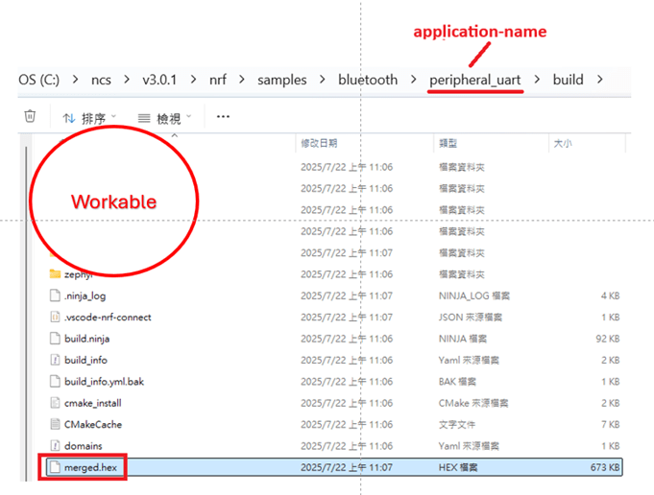Sort by 修改日期 column header
The image size is (654, 495).
pyautogui.click(x=320, y=143)
